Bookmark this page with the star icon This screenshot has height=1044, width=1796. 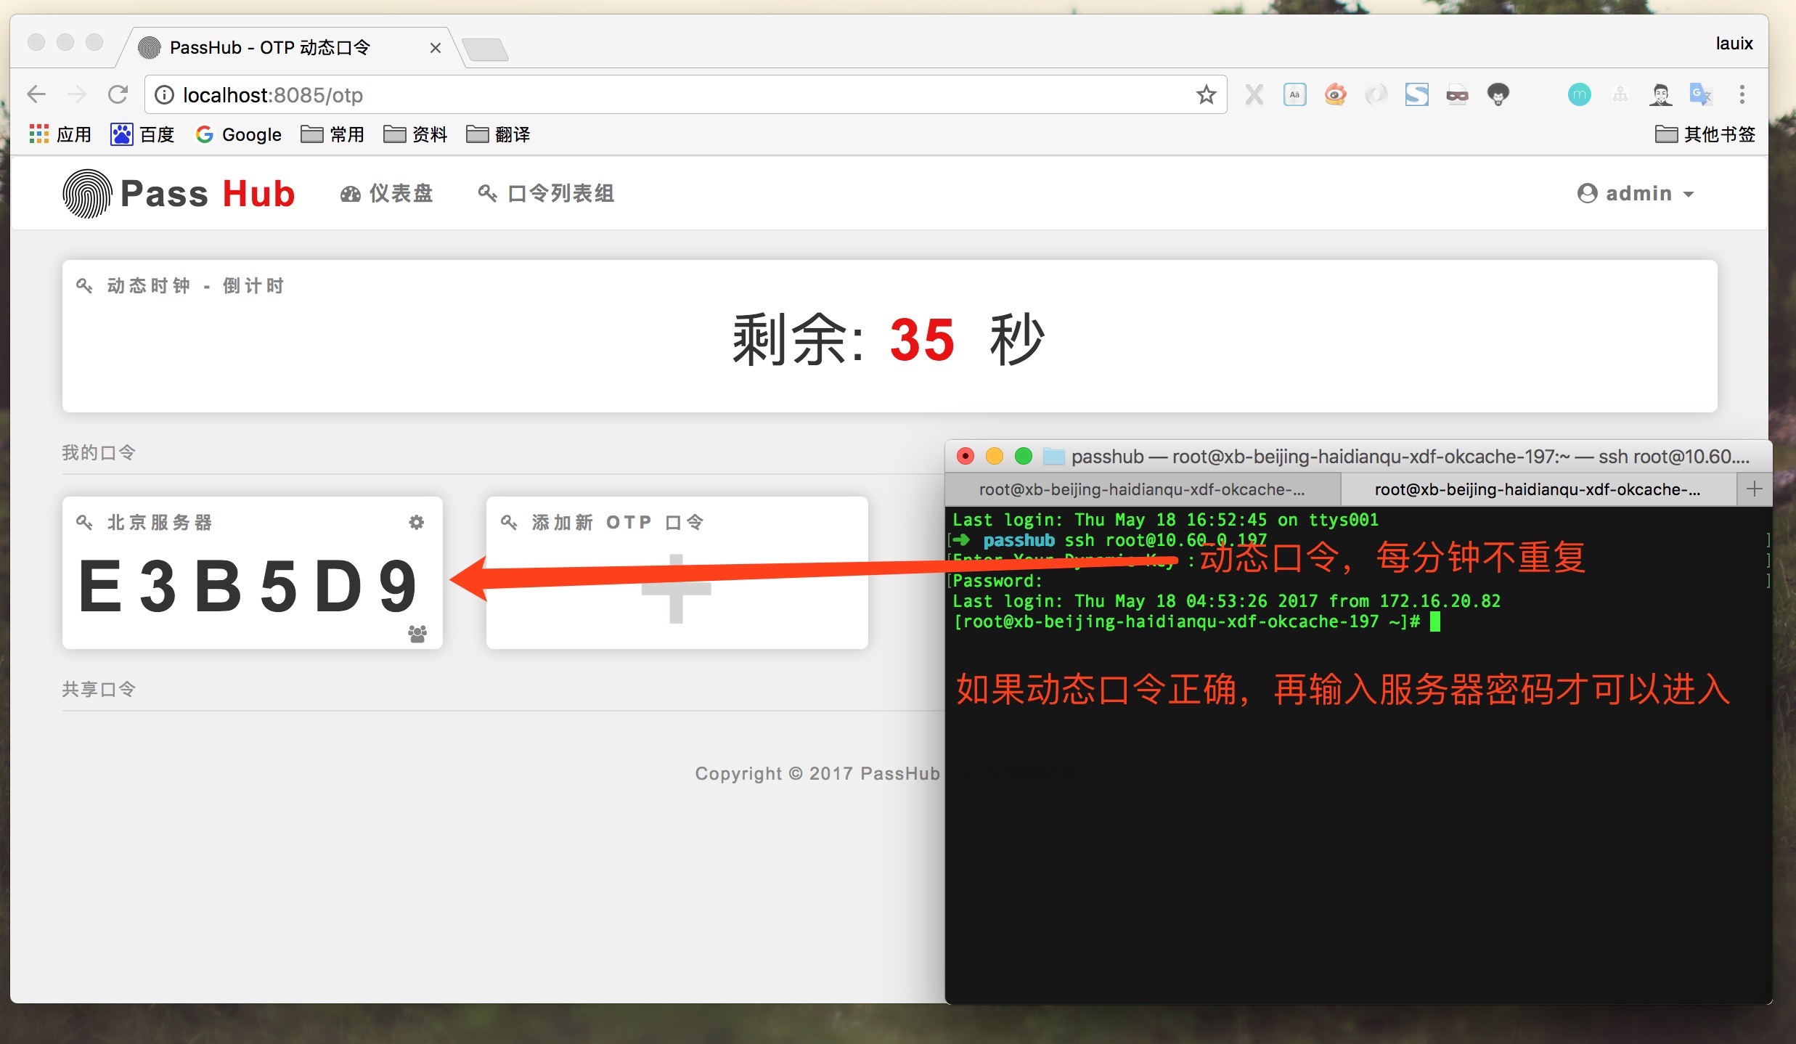point(1206,94)
